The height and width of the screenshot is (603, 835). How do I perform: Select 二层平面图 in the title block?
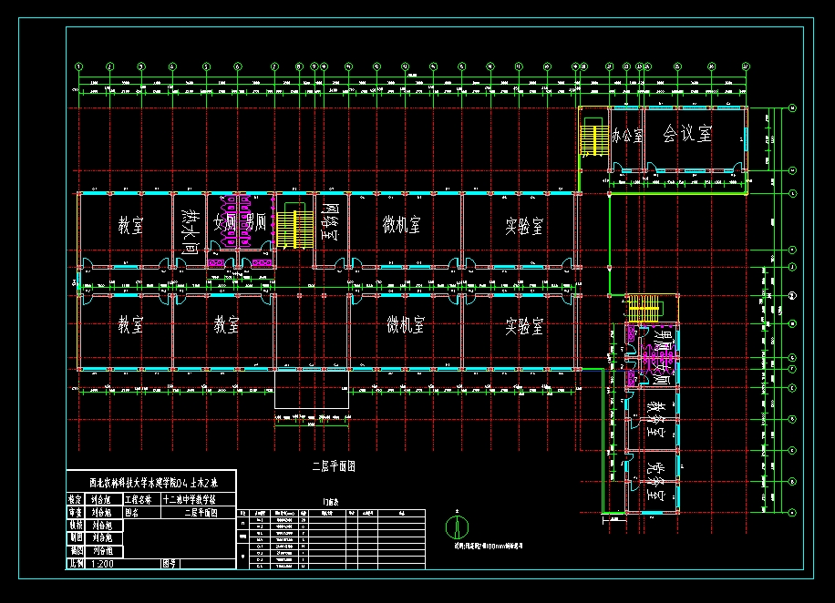201,513
